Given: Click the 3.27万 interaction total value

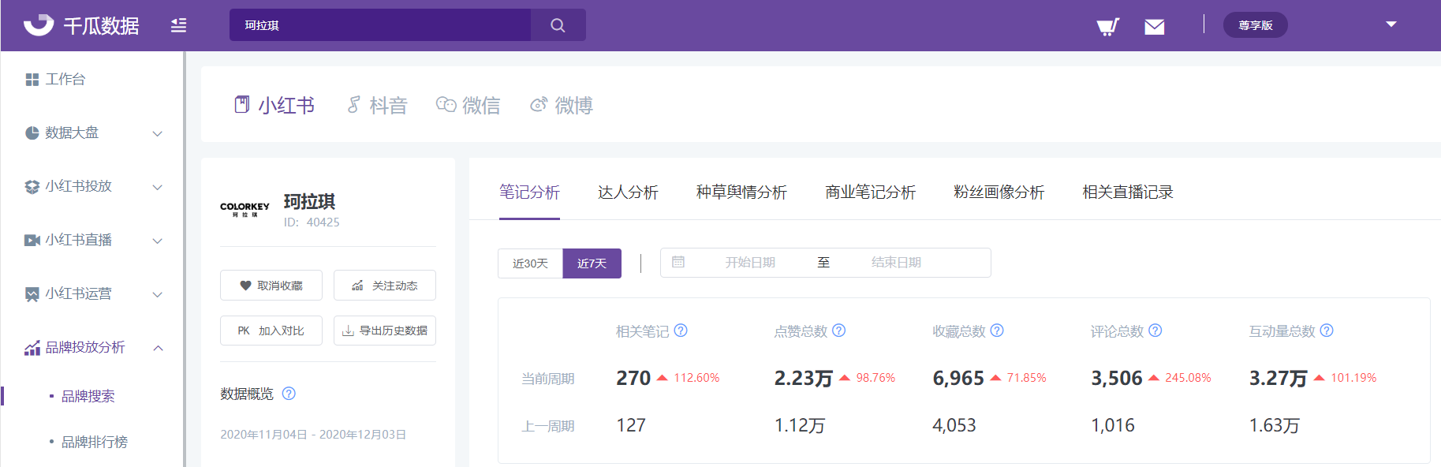Looking at the screenshot, I should (1279, 379).
